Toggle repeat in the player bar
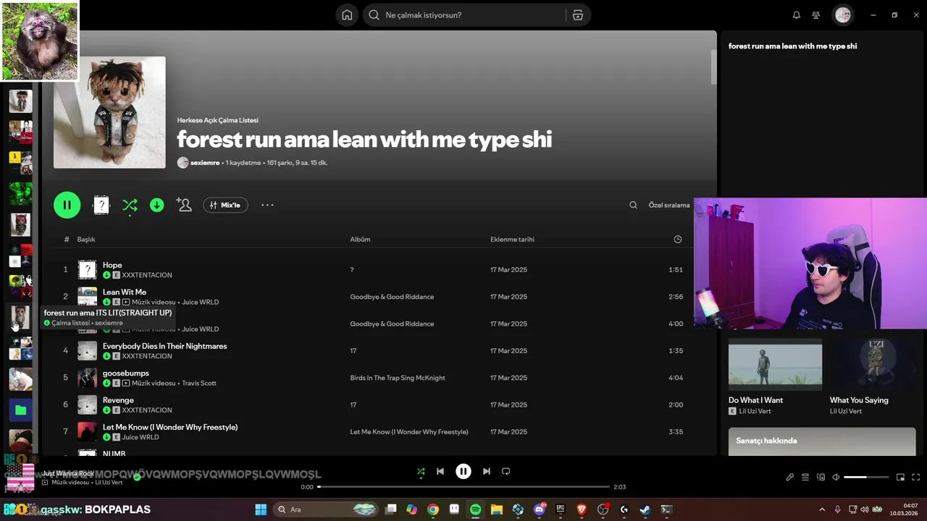The image size is (927, 521). [506, 471]
